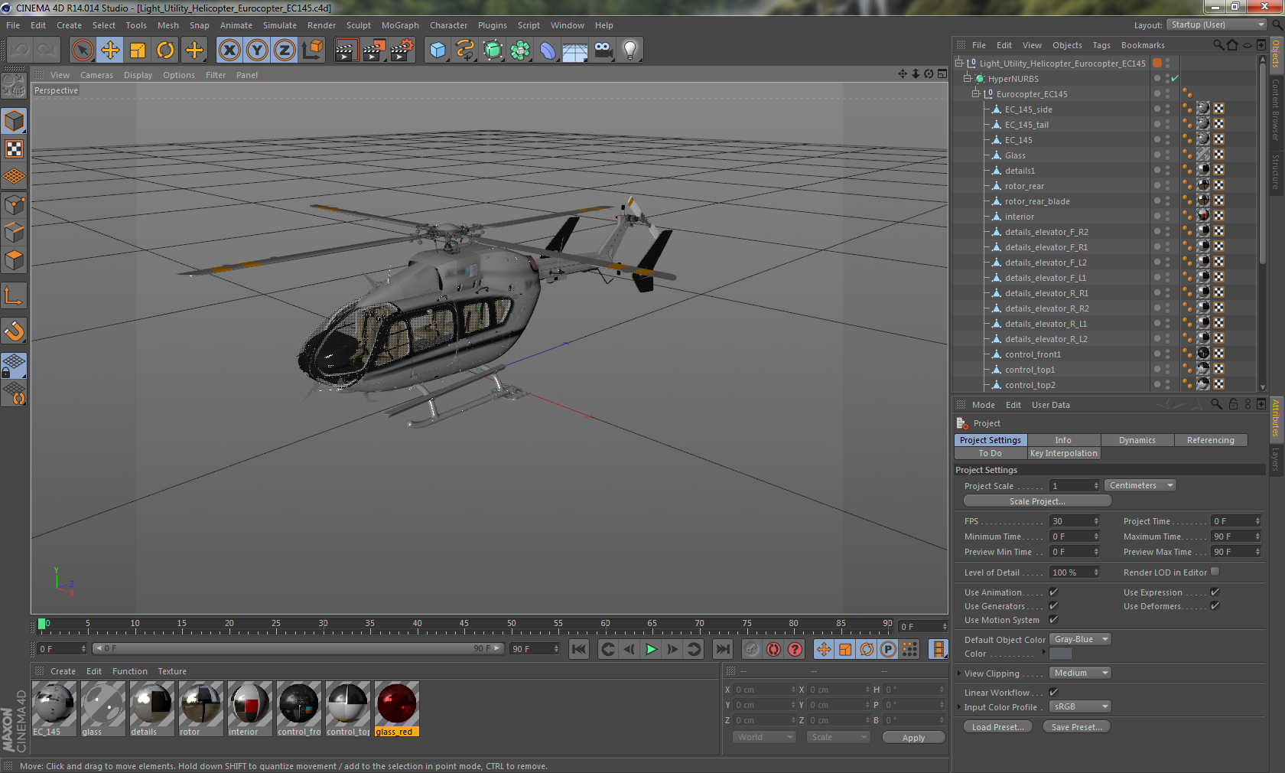Open Edit Render Settings

pos(402,51)
